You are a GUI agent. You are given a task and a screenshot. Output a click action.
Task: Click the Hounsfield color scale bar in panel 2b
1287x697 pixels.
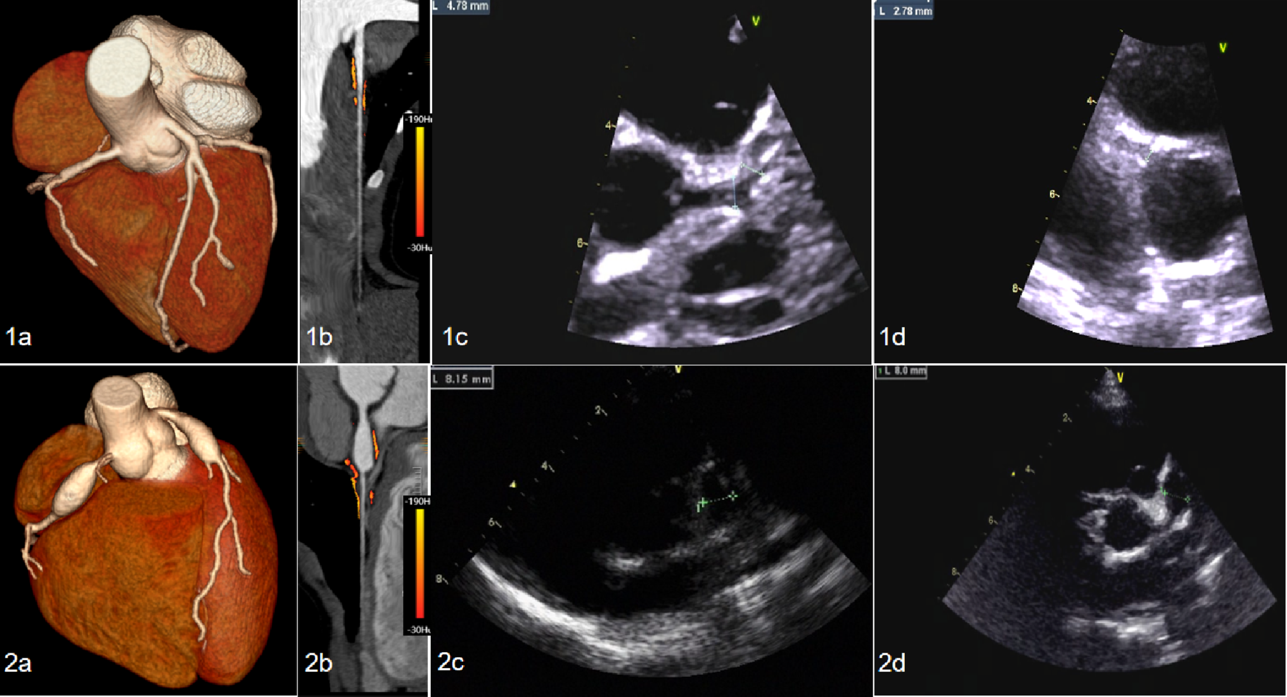click(x=419, y=563)
